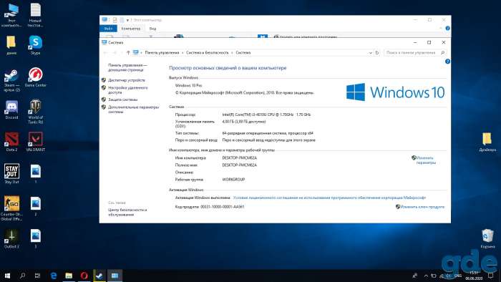Select the 'WORKGROUP' value text
Screen dimensions: 501x282
coord(233,180)
